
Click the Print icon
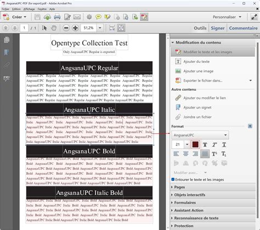(x=57, y=17)
